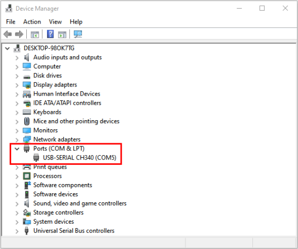Click the Network adapters icon
The height and width of the screenshot is (249, 298).
27,140
